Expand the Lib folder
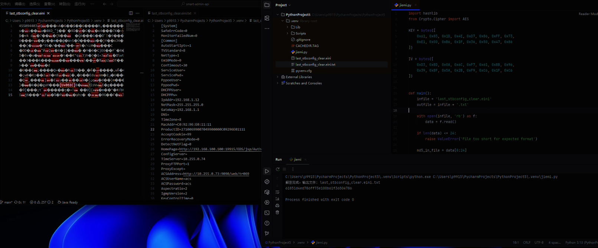598x248 pixels. [287, 27]
